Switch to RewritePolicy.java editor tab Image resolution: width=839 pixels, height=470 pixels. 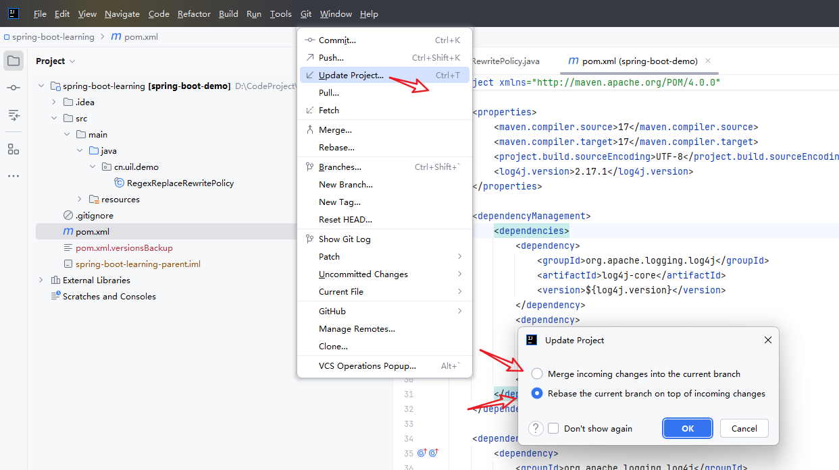[x=505, y=61]
